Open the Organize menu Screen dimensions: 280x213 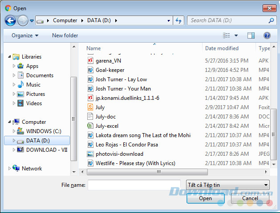pos(25,35)
